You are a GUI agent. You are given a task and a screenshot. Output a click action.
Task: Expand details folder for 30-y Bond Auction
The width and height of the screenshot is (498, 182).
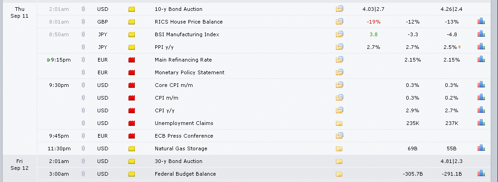click(x=340, y=161)
